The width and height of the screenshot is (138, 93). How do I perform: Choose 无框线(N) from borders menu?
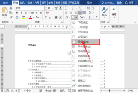tap(86, 42)
